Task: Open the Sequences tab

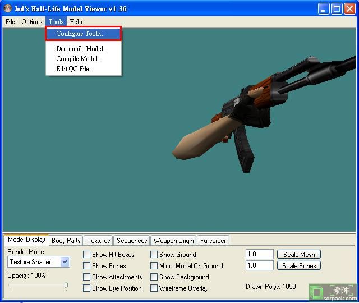Action: pyautogui.click(x=132, y=241)
